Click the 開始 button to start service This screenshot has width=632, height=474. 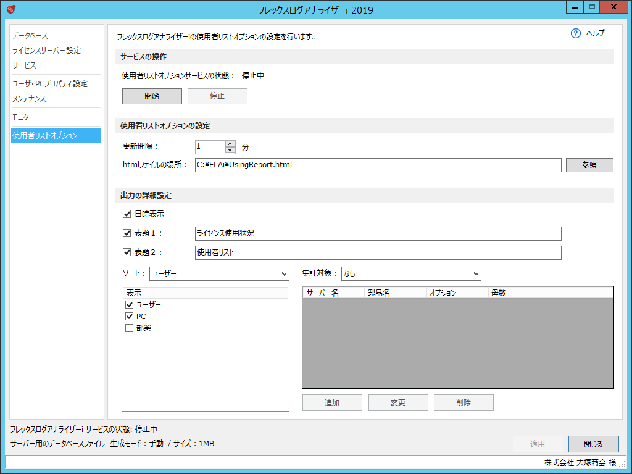click(152, 96)
